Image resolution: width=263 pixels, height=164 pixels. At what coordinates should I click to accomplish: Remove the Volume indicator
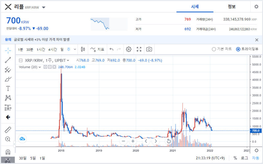[x=54, y=67]
